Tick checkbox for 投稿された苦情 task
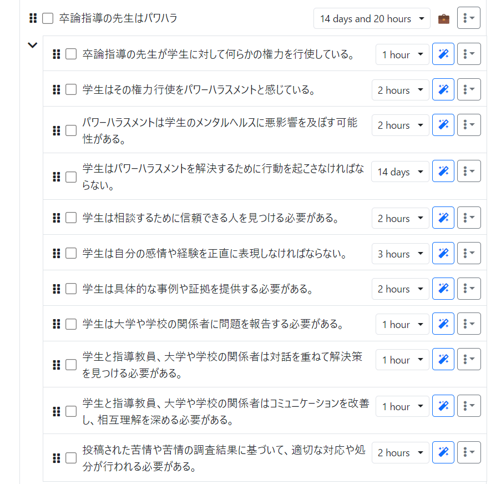496x484 pixels. (71, 458)
